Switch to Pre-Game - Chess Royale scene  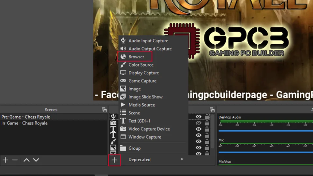pos(53,117)
